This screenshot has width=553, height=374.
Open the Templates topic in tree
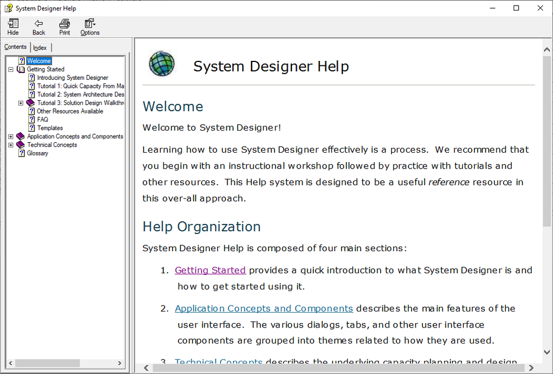point(50,128)
